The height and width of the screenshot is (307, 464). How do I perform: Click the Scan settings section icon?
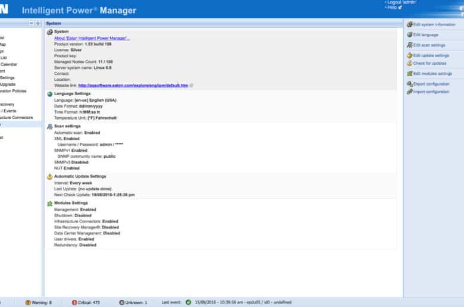50,126
